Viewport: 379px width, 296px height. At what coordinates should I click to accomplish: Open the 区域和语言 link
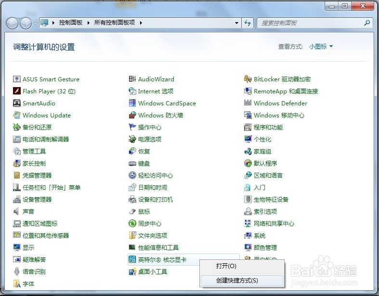point(268,175)
